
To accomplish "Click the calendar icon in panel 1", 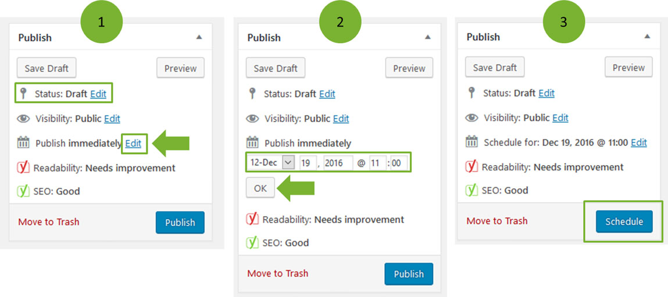I will pos(23,143).
